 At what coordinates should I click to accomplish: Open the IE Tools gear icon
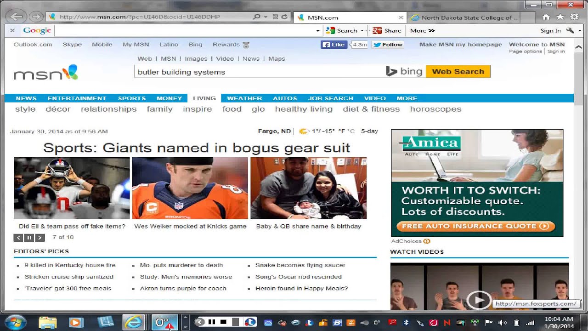pyautogui.click(x=574, y=17)
